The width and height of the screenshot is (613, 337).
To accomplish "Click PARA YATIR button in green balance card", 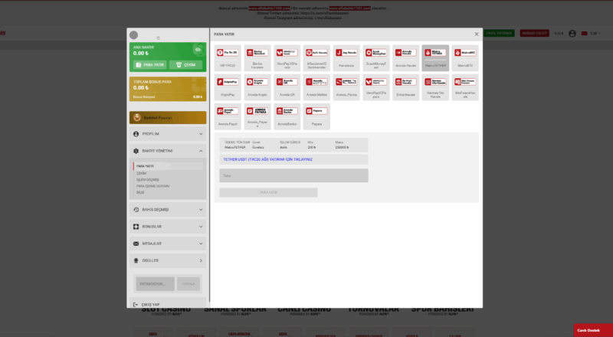I will tap(149, 65).
